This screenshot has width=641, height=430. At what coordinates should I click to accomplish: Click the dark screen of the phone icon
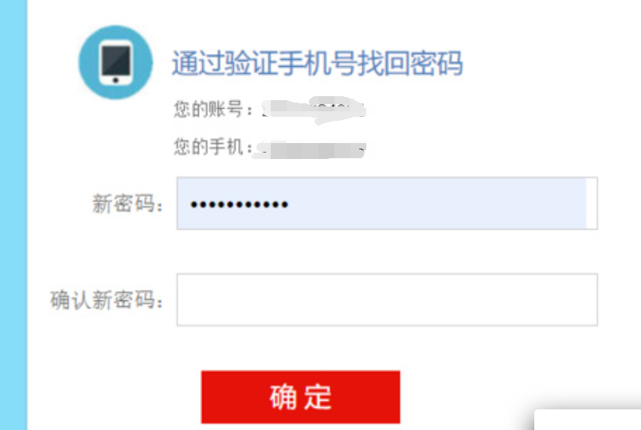(116, 60)
